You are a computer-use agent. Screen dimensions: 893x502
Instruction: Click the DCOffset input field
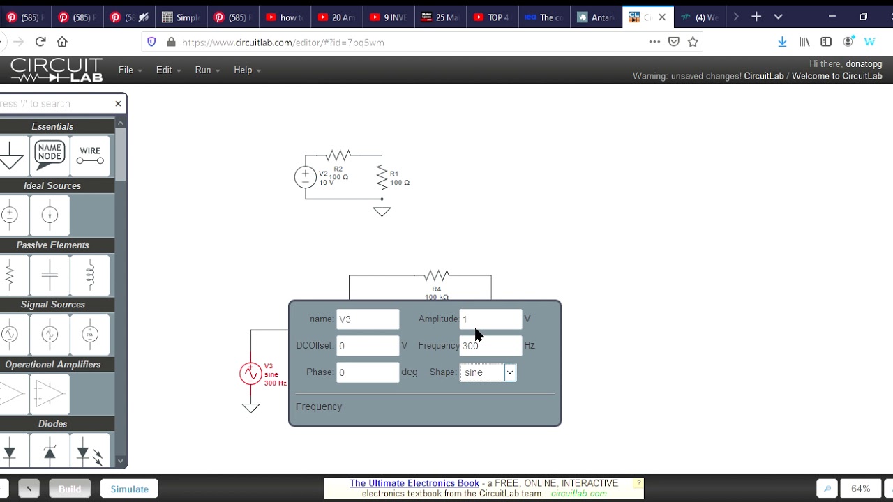click(x=368, y=346)
